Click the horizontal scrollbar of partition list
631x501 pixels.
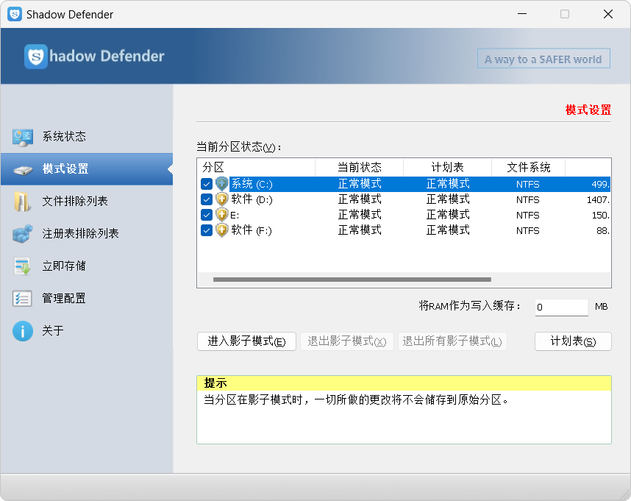click(x=352, y=280)
